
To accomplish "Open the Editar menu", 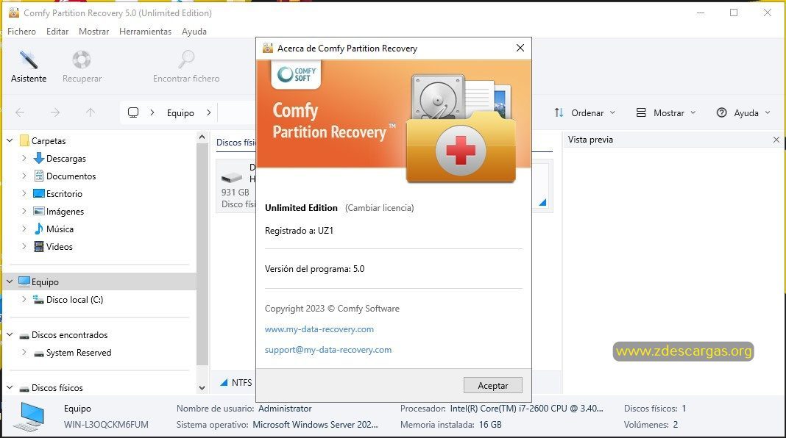I will click(57, 31).
